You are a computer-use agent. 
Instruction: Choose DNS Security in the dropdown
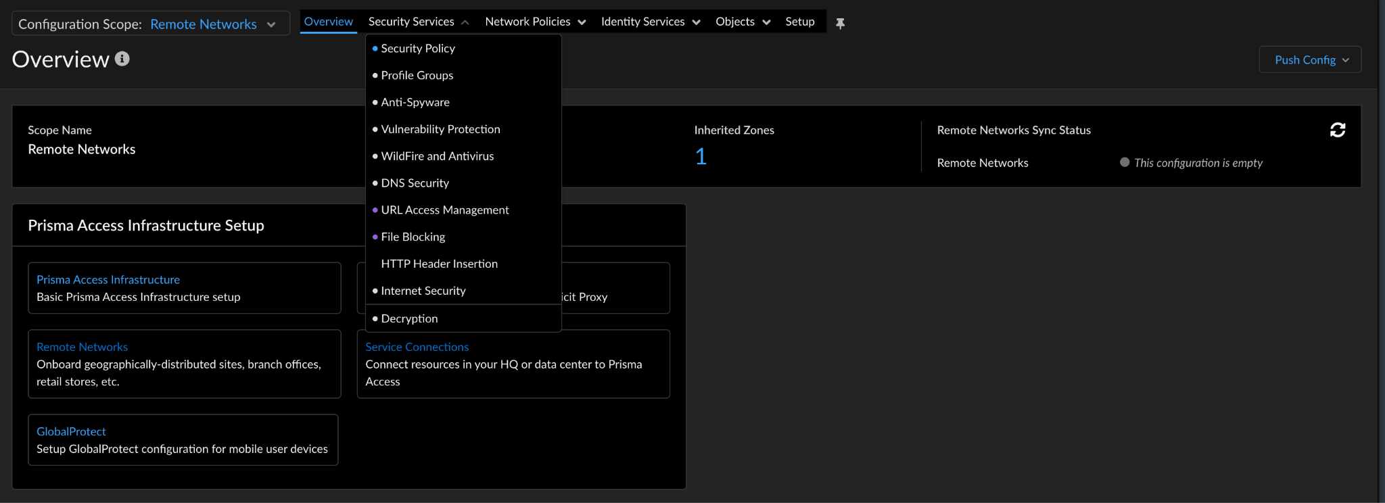(463, 183)
